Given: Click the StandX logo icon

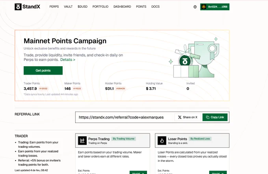Looking at the screenshot, I should click(x=18, y=7).
